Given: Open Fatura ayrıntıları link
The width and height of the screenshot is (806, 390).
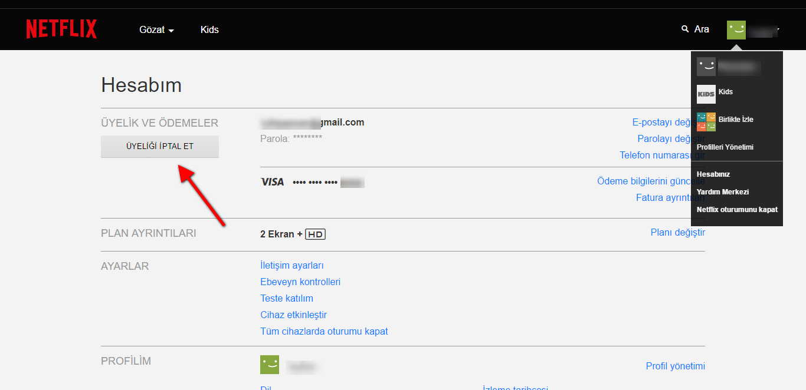Looking at the screenshot, I should point(663,198).
